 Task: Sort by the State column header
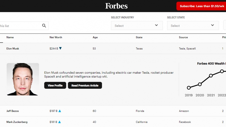point(139,37)
